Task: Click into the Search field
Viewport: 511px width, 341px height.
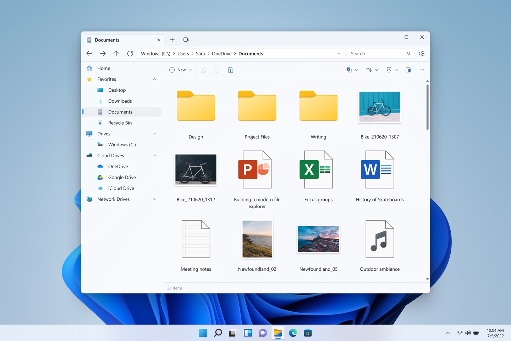Action: coord(380,54)
